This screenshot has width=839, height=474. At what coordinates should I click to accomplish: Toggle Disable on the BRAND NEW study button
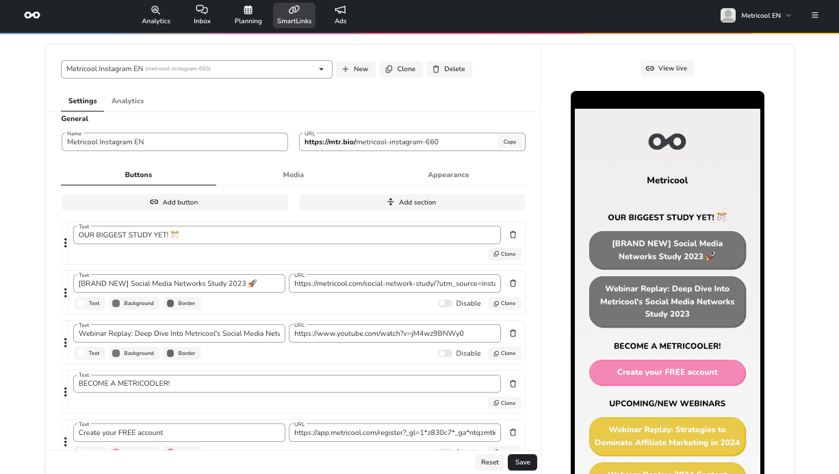pyautogui.click(x=446, y=303)
